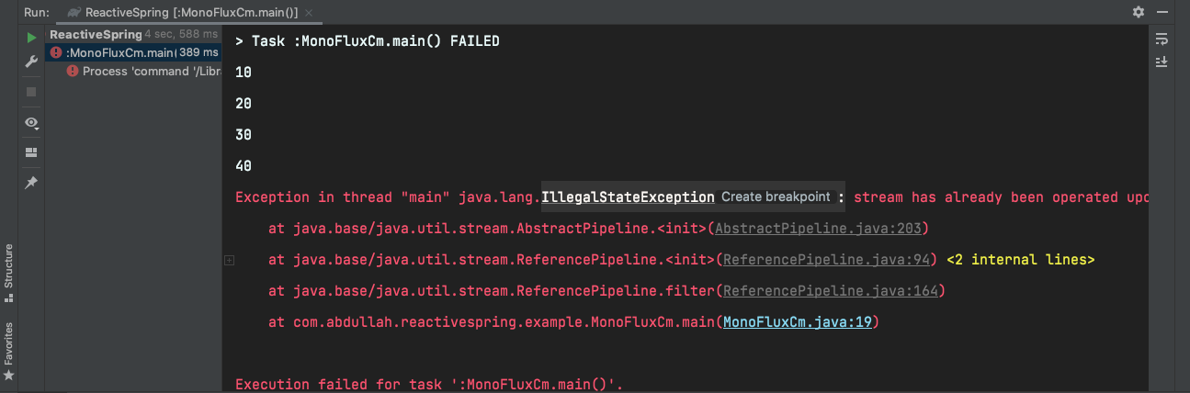This screenshot has width=1190, height=393.
Task: Click the plus fold marker in gutter
Action: (x=229, y=261)
